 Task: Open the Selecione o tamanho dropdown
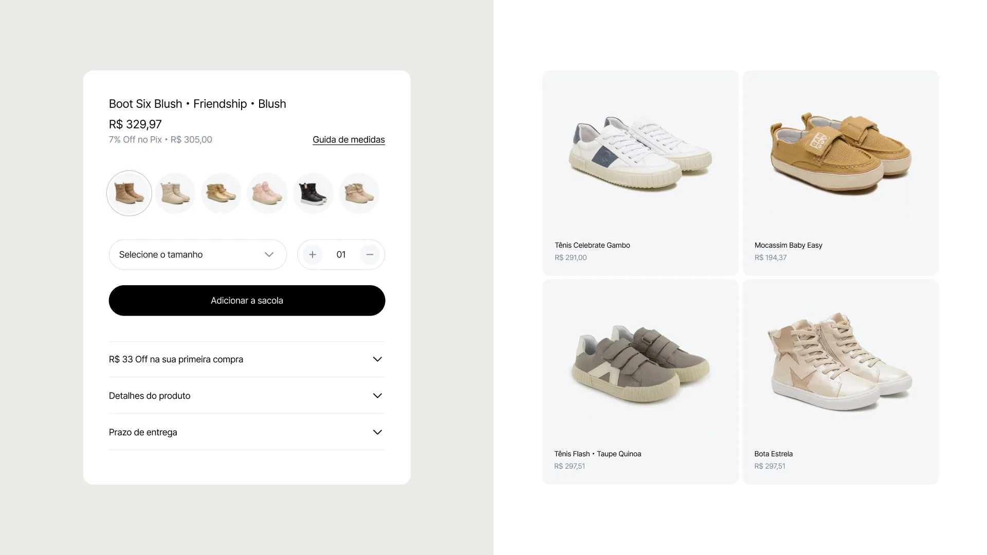[197, 254]
